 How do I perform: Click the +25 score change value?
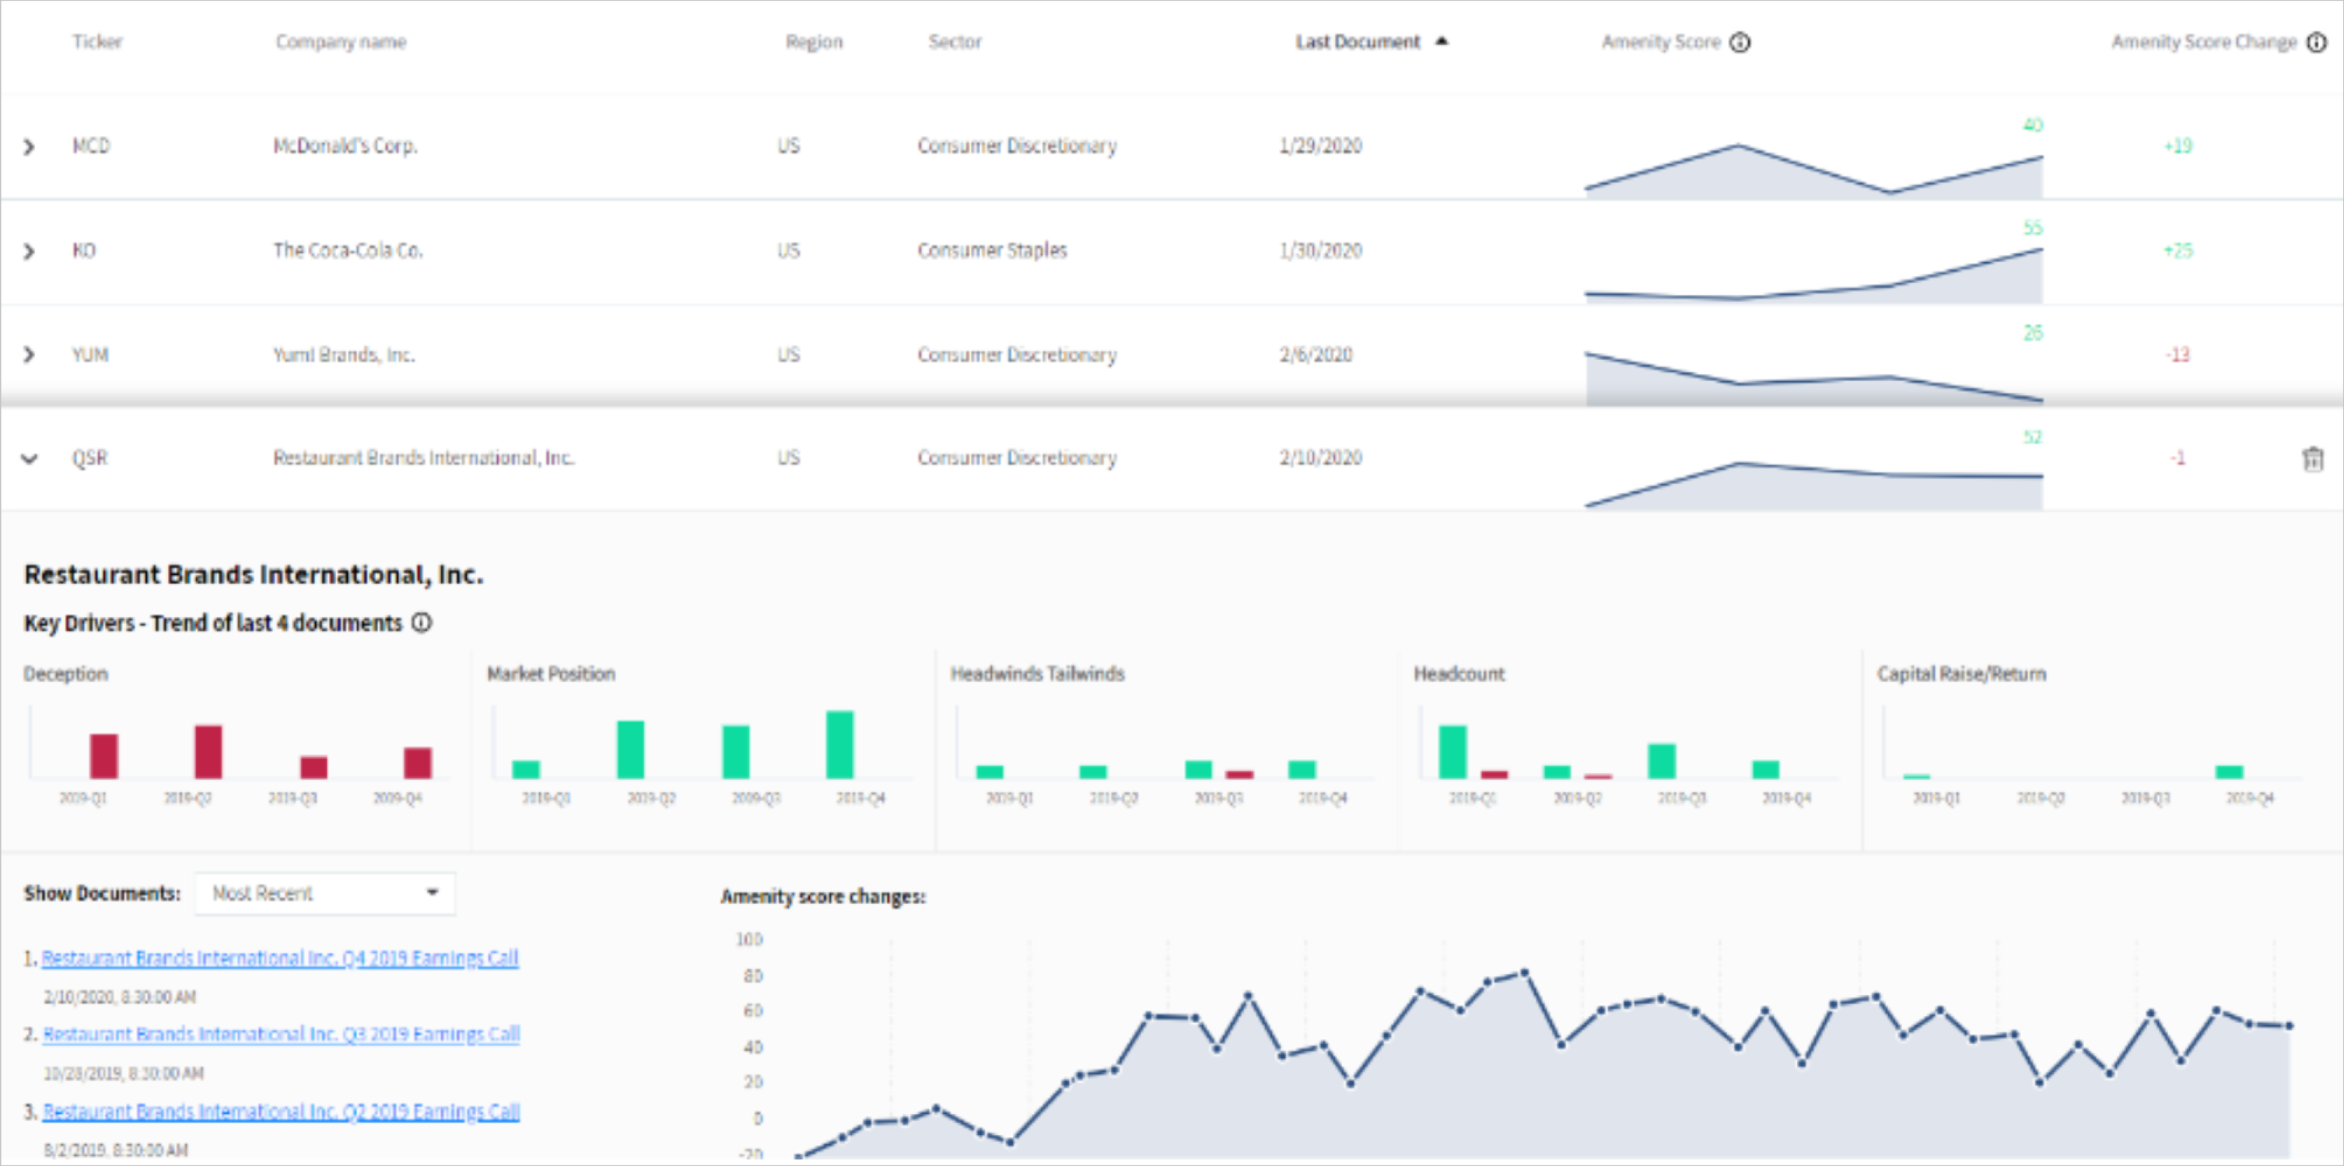pyautogui.click(x=2178, y=250)
